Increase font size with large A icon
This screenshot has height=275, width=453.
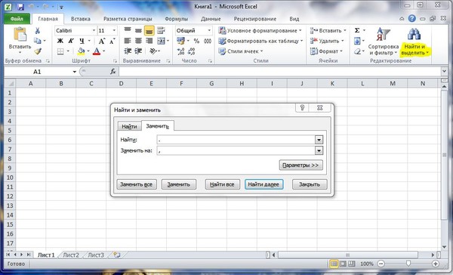pos(102,41)
